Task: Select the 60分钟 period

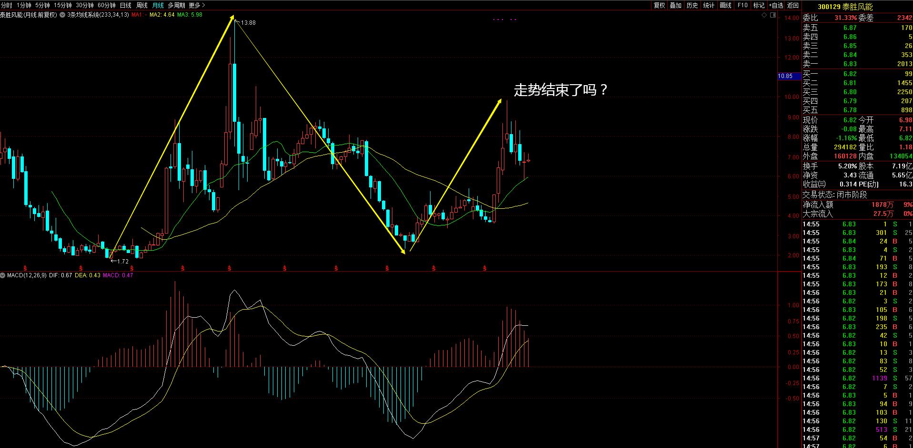Action: 106,5
